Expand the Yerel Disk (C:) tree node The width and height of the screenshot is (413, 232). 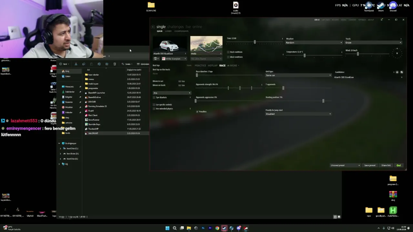pos(60,149)
